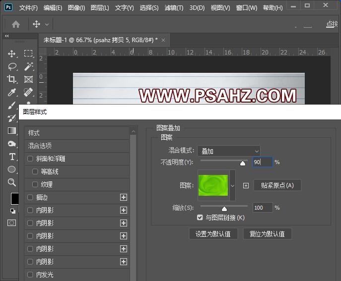Click plus icon of 内阴影 row below 描边
This screenshot has width=341, height=281.
point(124,210)
